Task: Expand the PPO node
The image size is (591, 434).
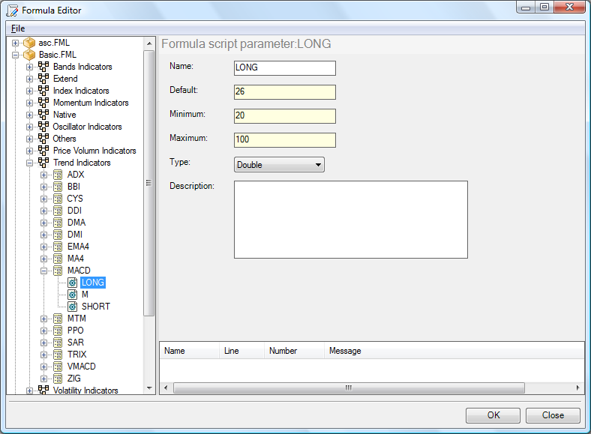Action: [44, 331]
